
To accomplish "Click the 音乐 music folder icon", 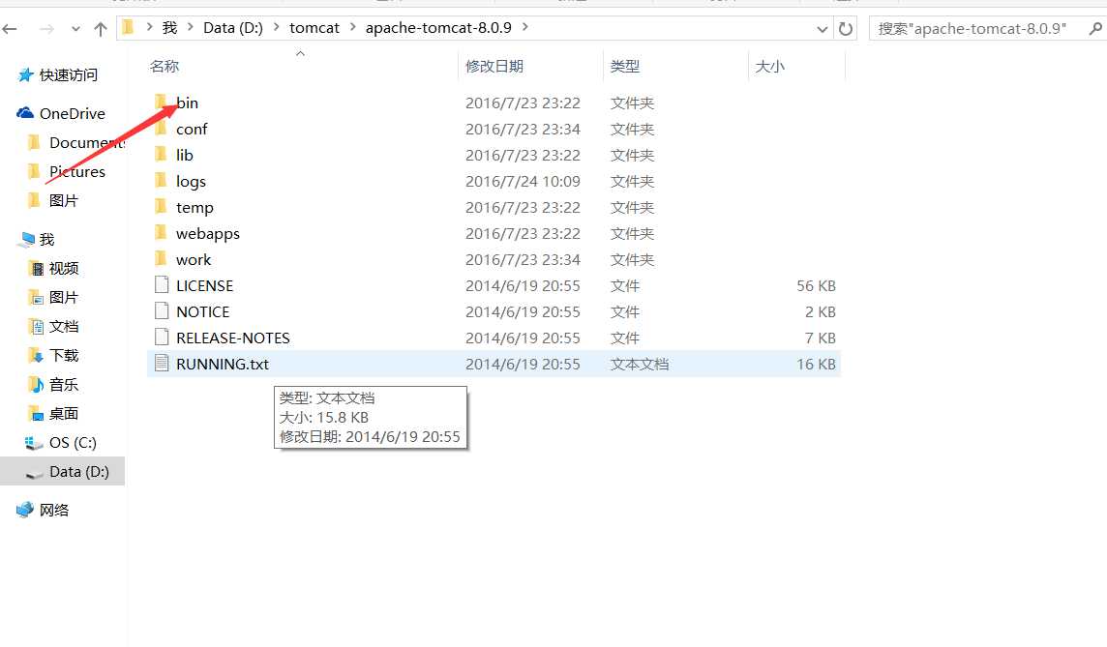I will (35, 385).
